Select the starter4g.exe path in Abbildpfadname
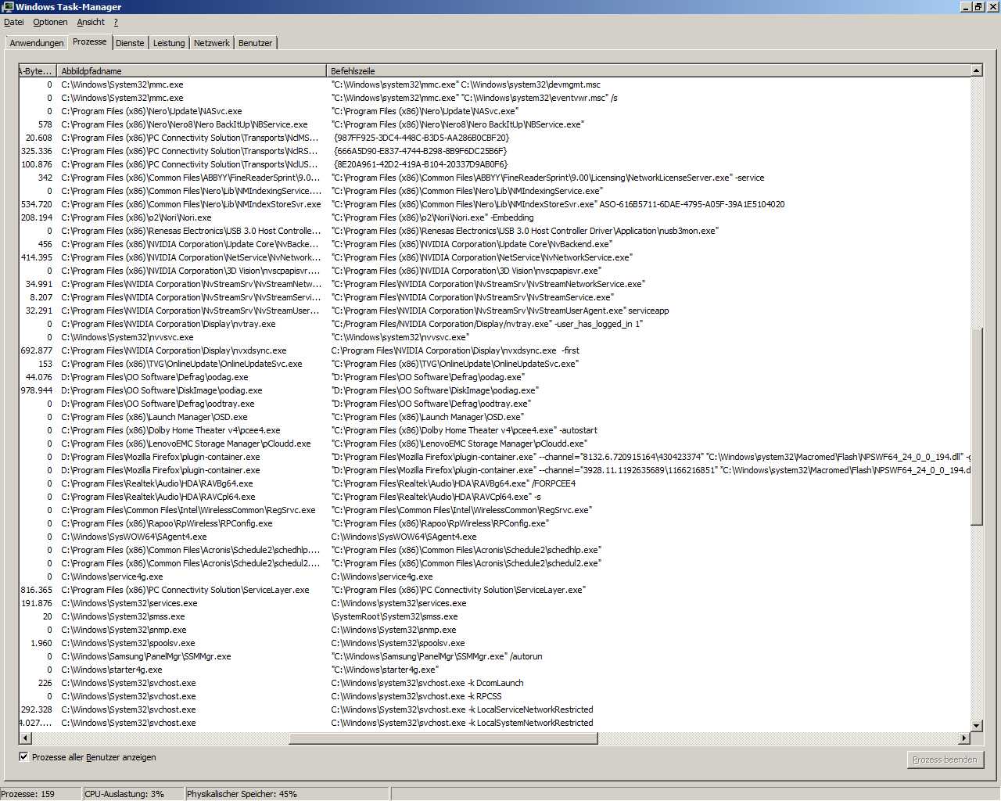The width and height of the screenshot is (1001, 801). (112, 670)
